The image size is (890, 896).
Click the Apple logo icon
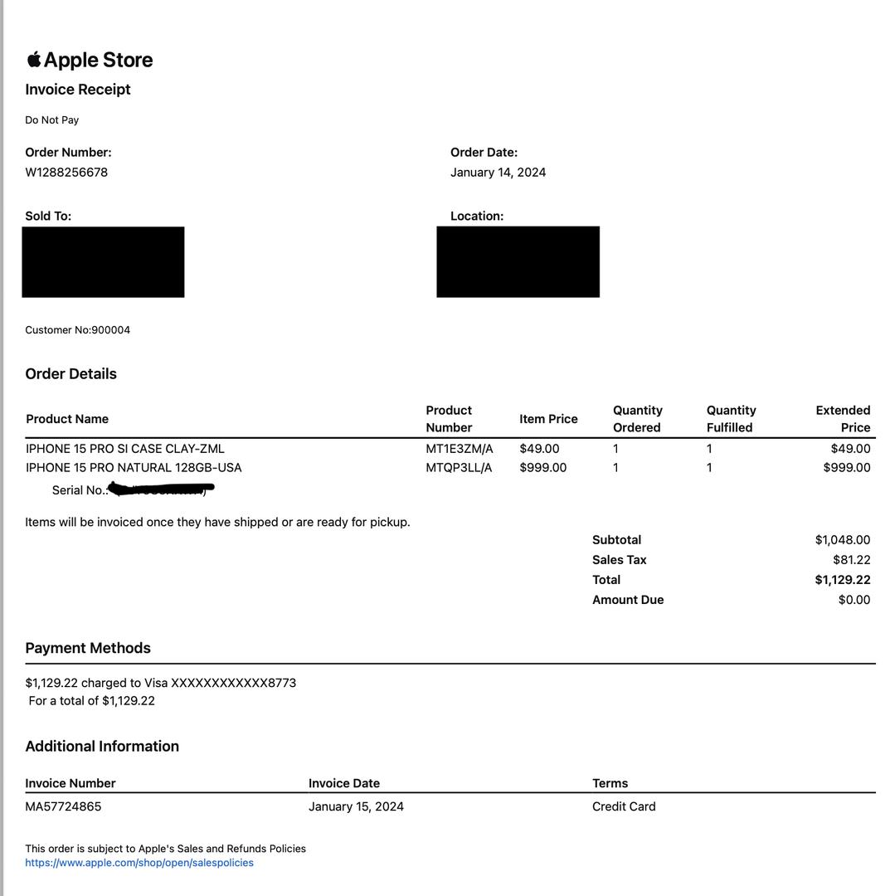coord(34,60)
